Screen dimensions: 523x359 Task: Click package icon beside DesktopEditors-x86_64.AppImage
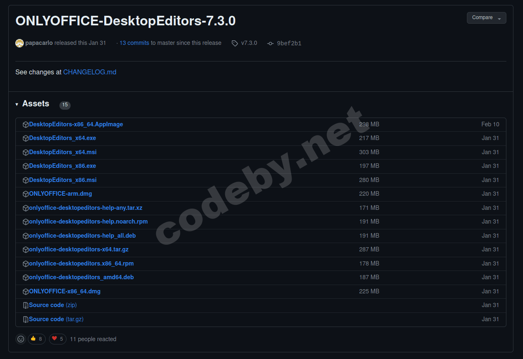coord(26,125)
